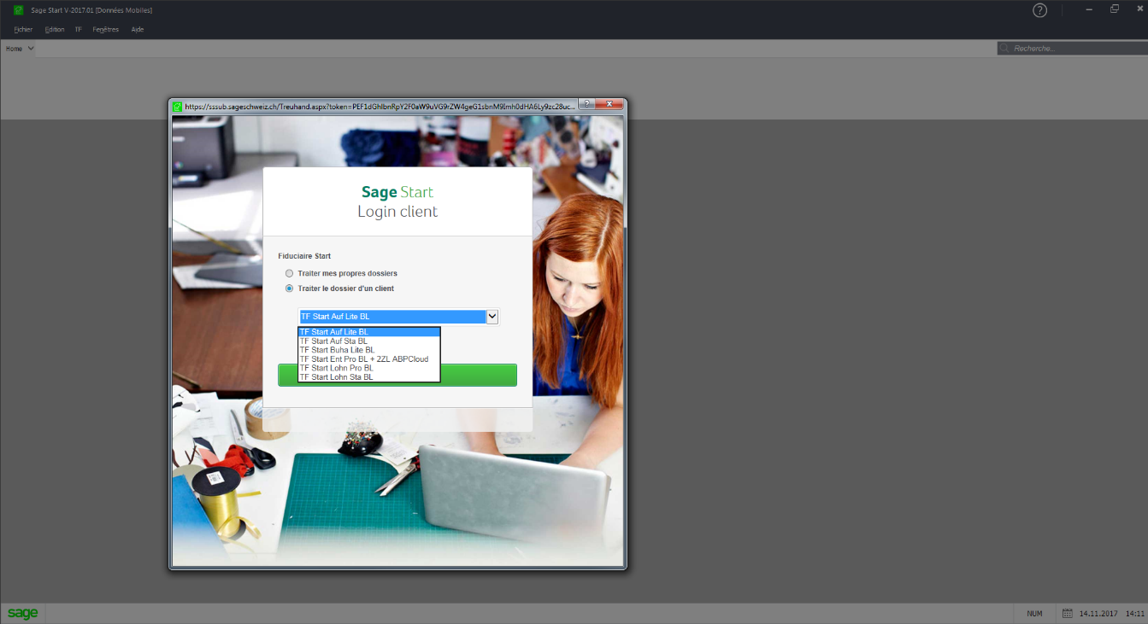The image size is (1148, 624).
Task: Close the login client dialog
Action: [609, 103]
